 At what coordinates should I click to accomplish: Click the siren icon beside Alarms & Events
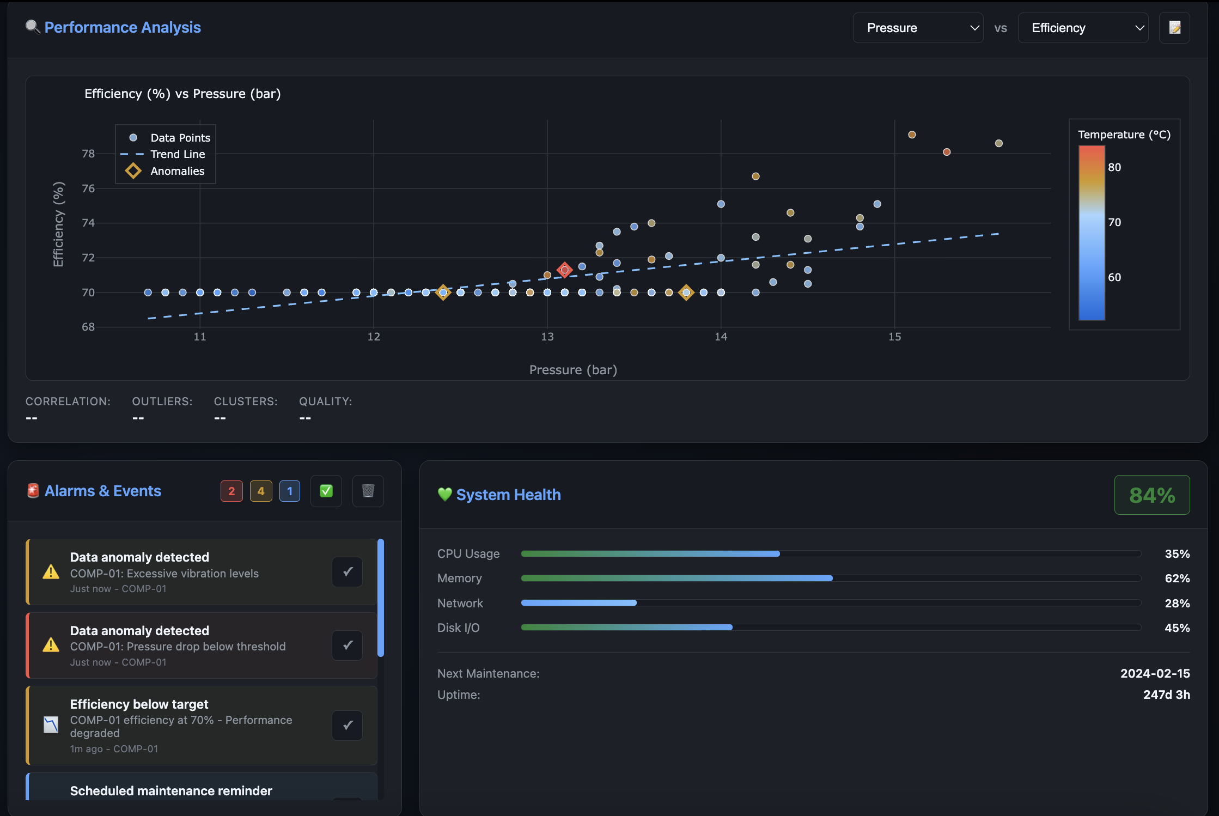32,490
